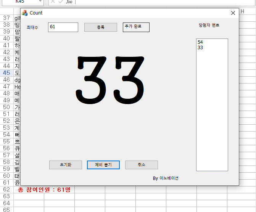256x212 pixels.
Task: Click the formula bar cancel X icon
Action: pos(53,2)
